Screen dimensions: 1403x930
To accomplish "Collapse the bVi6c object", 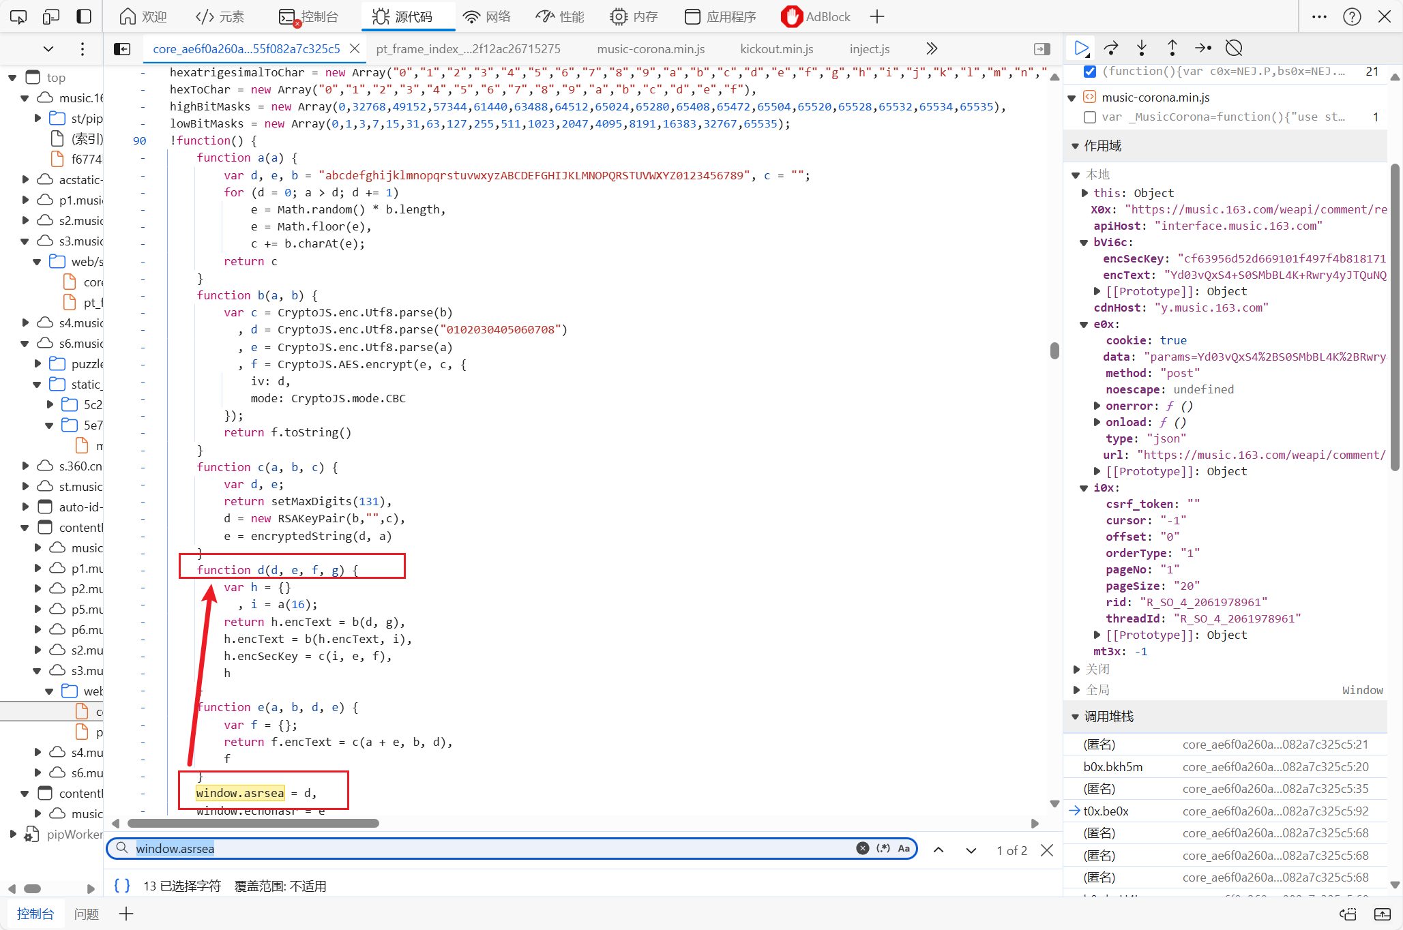I will point(1084,243).
